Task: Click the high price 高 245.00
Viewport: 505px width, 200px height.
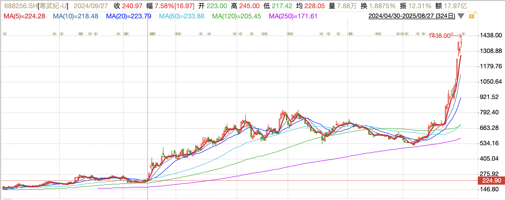Action: tap(245, 6)
